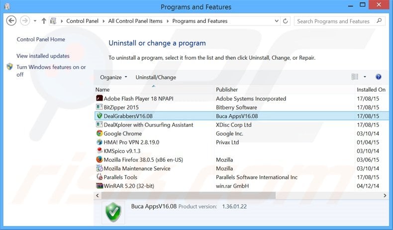Expand address bar history dropdown
This screenshot has height=230, width=393.
pos(277,21)
